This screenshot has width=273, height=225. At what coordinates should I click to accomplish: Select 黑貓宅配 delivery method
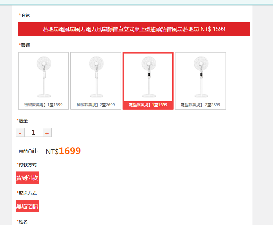pos(27,206)
